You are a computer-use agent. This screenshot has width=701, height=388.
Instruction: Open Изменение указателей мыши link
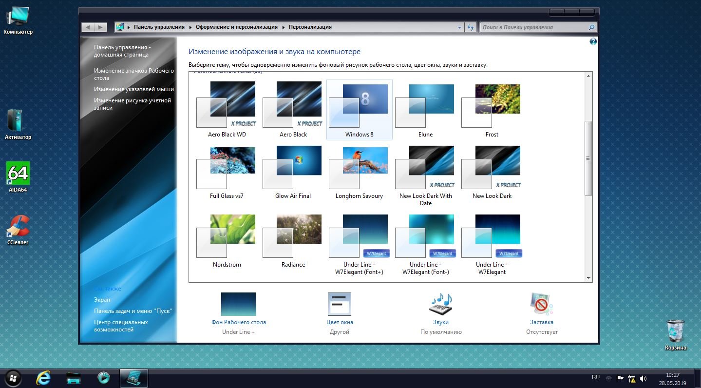pos(134,89)
